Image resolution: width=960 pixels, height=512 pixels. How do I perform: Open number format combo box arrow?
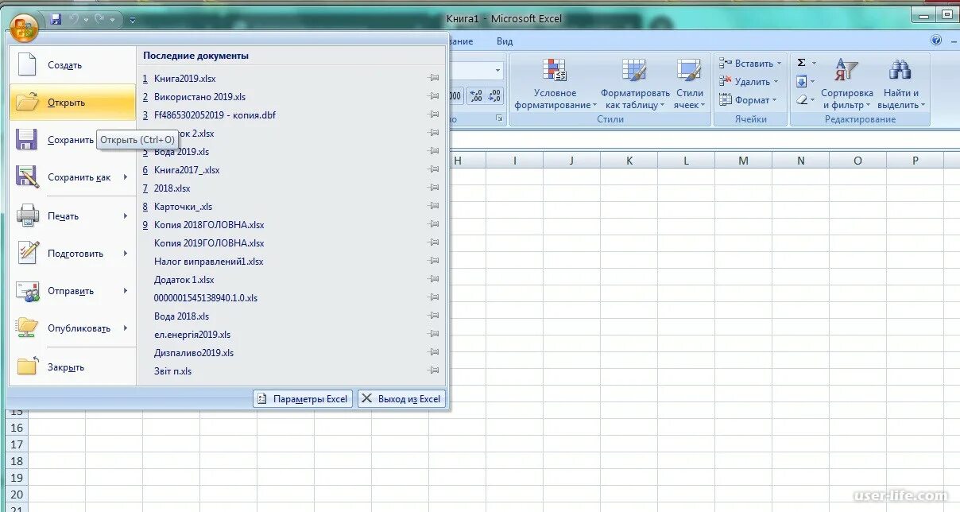point(497,71)
